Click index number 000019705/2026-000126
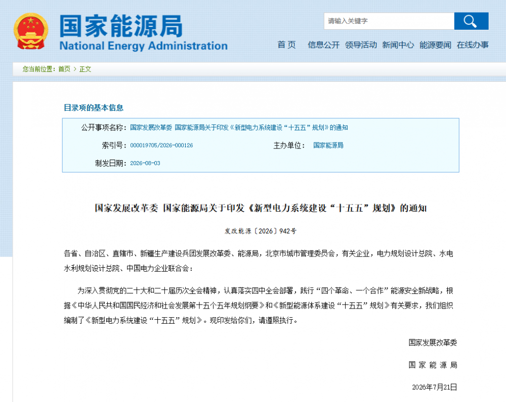 [x=161, y=145]
